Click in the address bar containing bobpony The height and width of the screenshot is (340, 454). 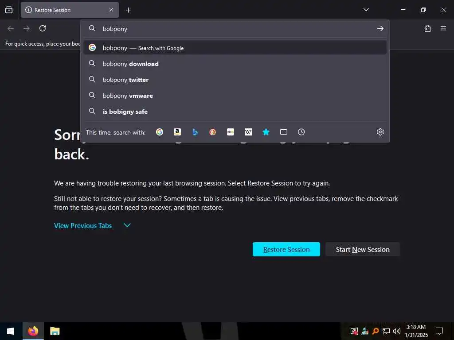click(235, 29)
